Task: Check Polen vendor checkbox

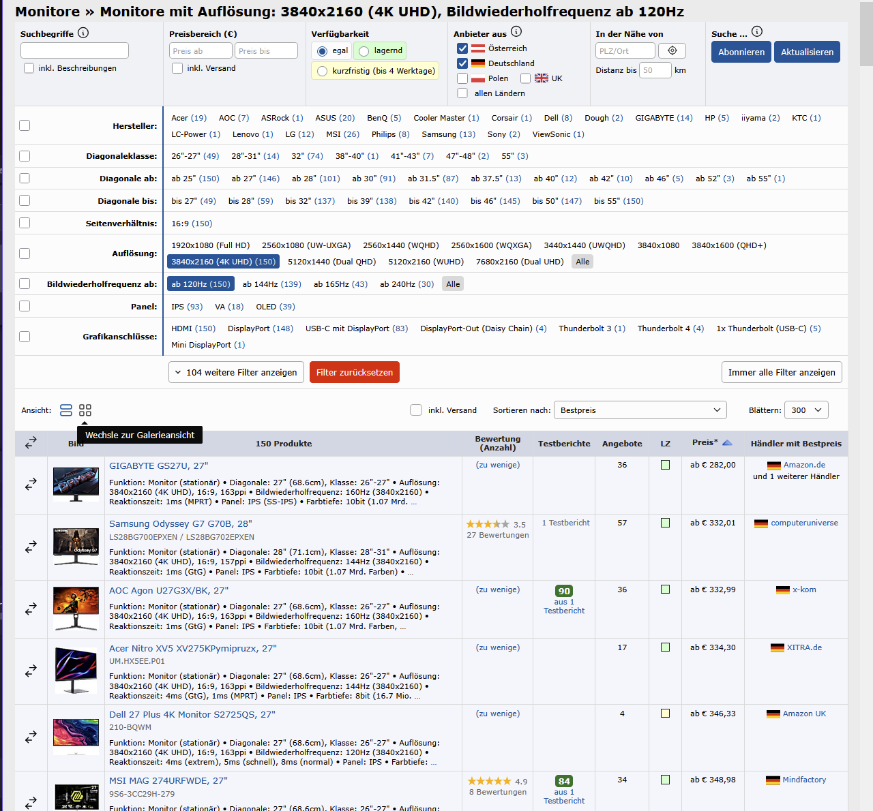Action: click(x=462, y=78)
